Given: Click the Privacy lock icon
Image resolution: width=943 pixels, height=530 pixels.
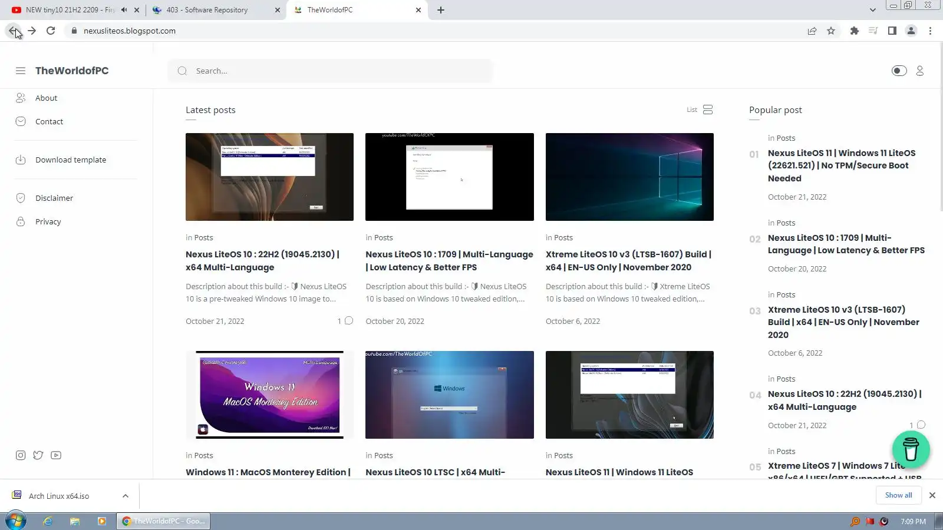Looking at the screenshot, I should pos(21,221).
